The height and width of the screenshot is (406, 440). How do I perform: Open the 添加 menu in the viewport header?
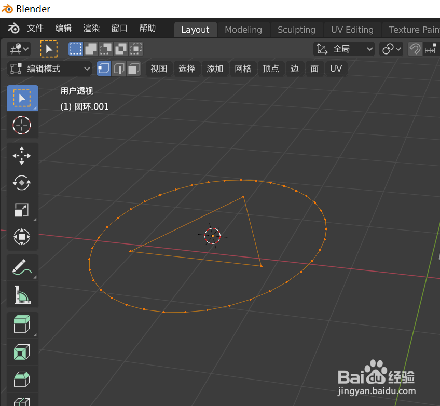pos(215,68)
